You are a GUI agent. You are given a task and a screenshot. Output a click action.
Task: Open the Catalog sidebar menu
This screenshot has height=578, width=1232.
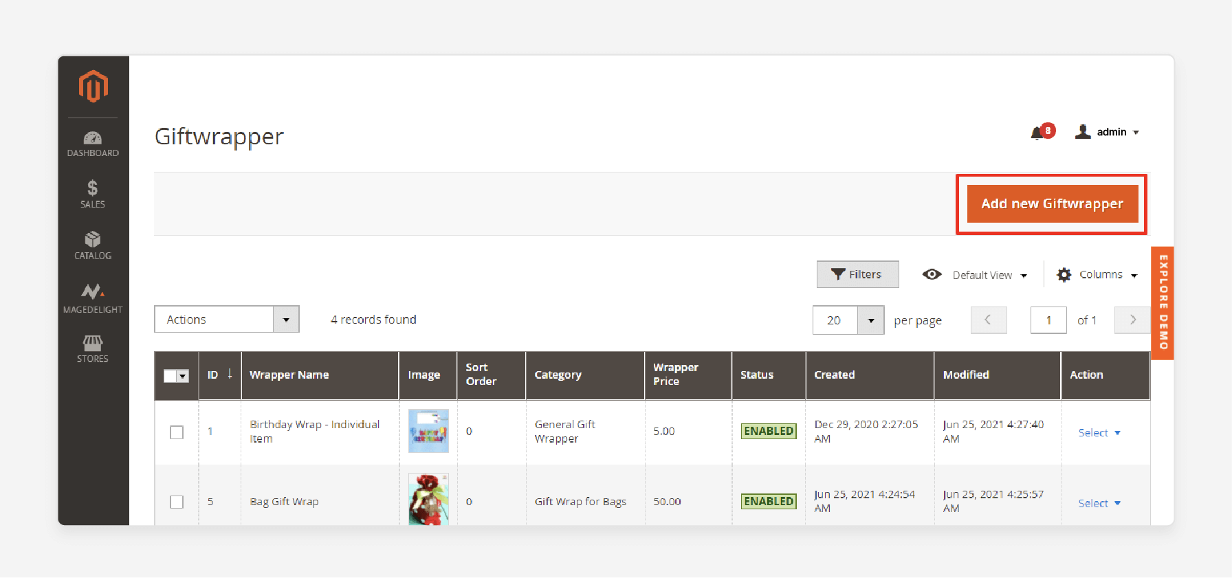click(x=93, y=245)
